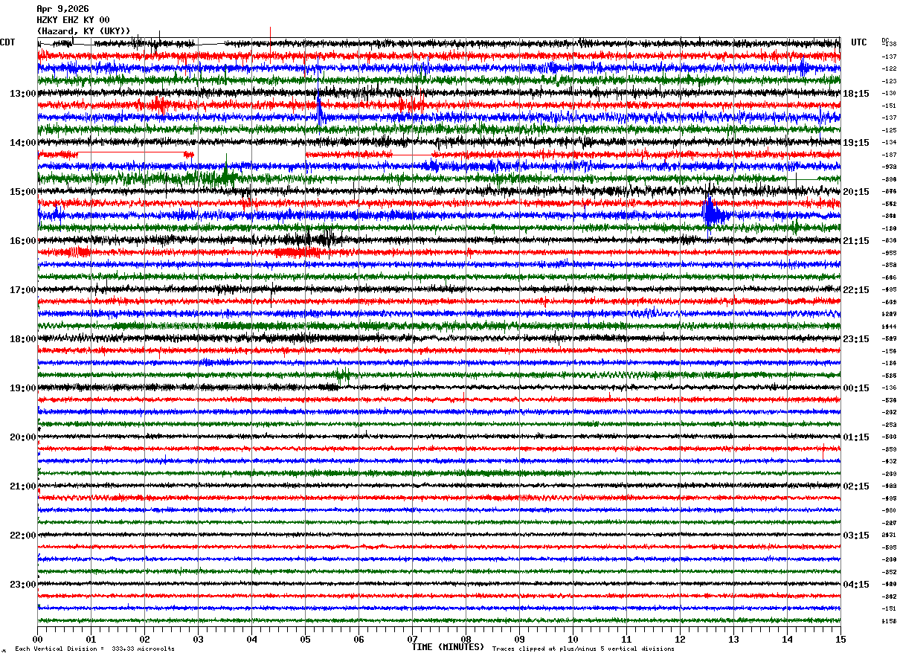Click location text "(Hazard, KY (UKY))"
Screen dimensions: 900x659
(x=83, y=30)
